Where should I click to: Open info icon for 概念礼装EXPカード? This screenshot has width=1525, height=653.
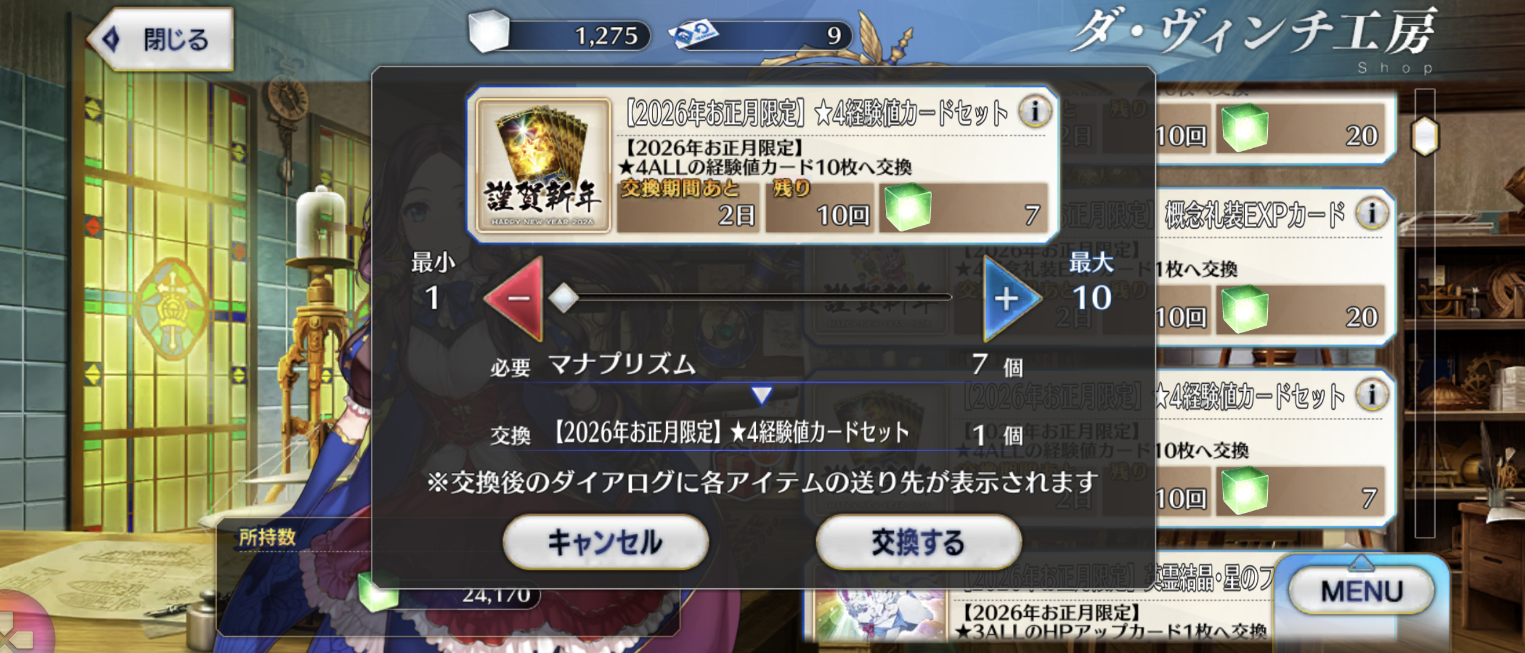[x=1371, y=213]
